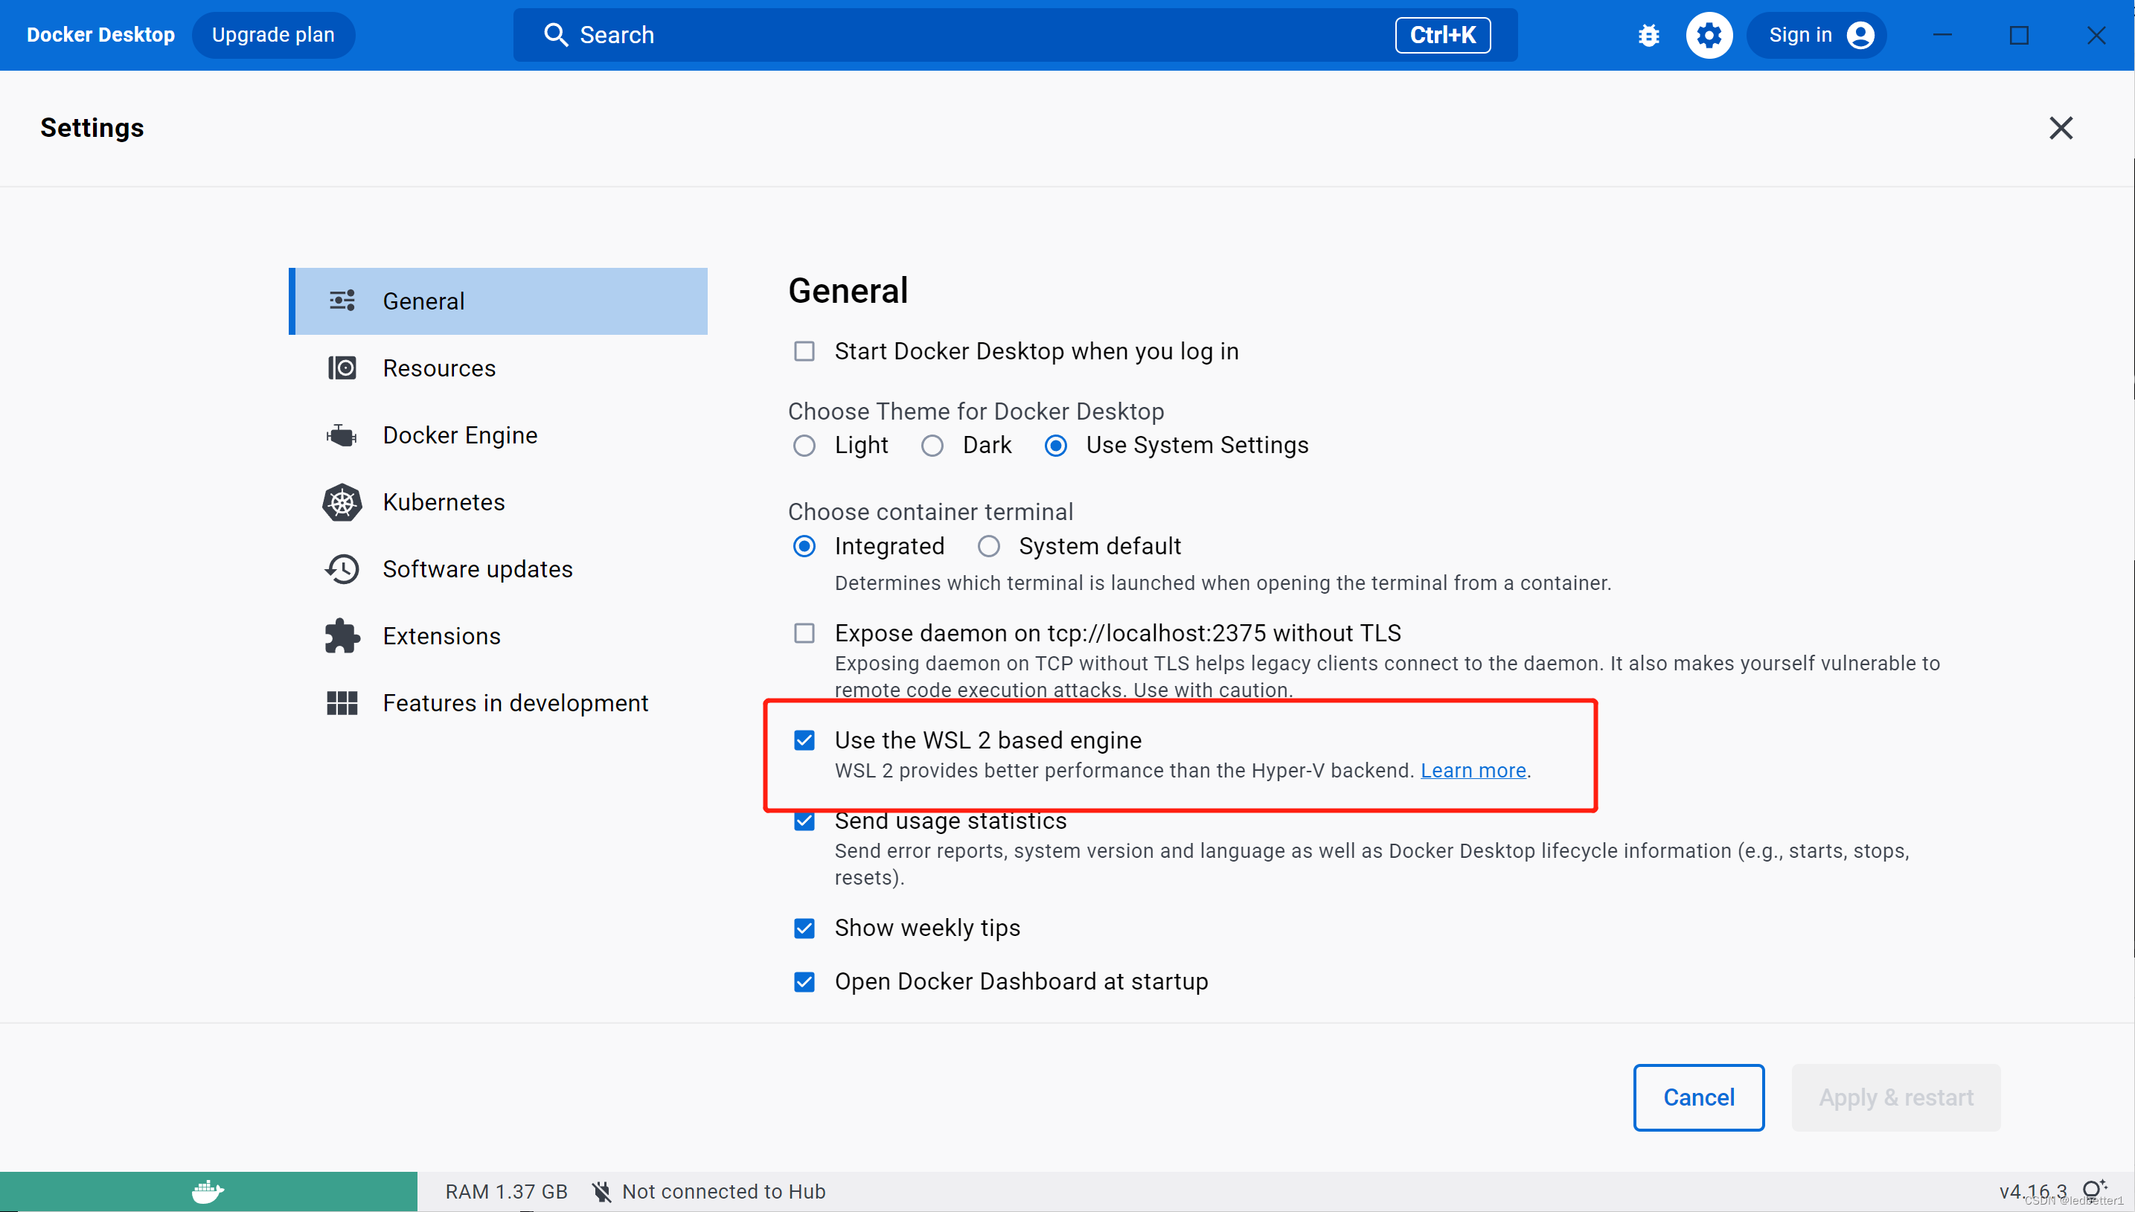
Task: Open Features in development section
Action: (516, 703)
